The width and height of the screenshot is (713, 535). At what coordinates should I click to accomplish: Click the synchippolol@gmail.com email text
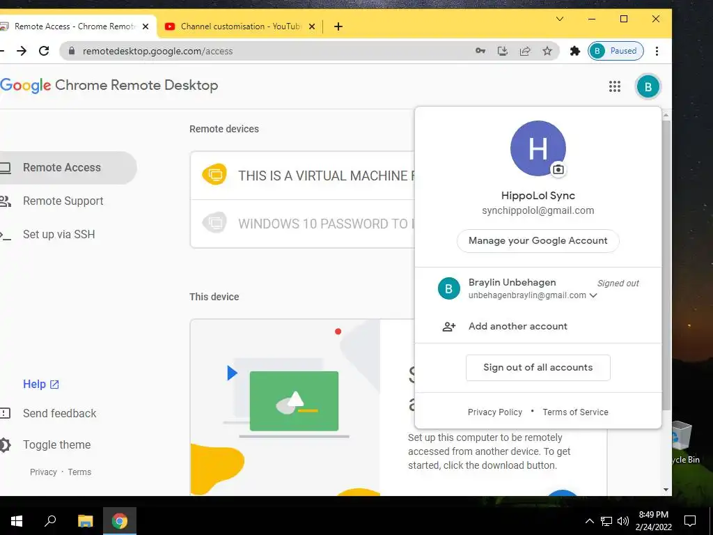coord(538,210)
